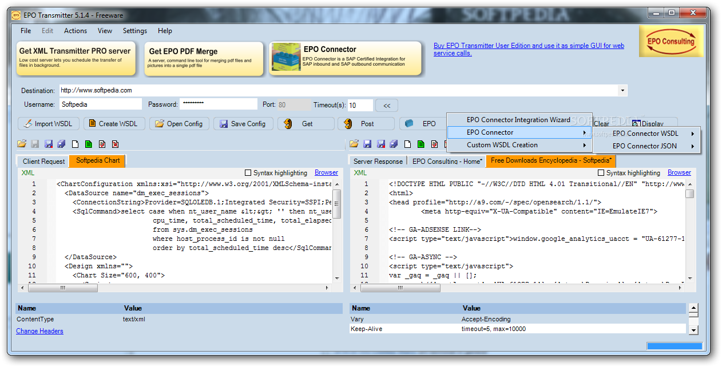Open Config folder button
The width and height of the screenshot is (722, 367).
pyautogui.click(x=180, y=123)
